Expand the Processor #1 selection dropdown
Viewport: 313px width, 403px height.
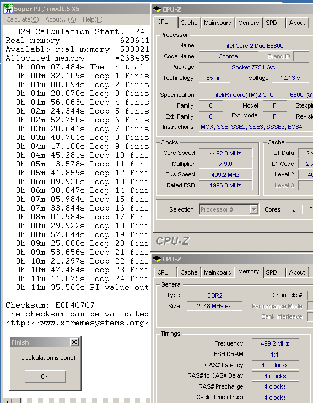tap(254, 209)
